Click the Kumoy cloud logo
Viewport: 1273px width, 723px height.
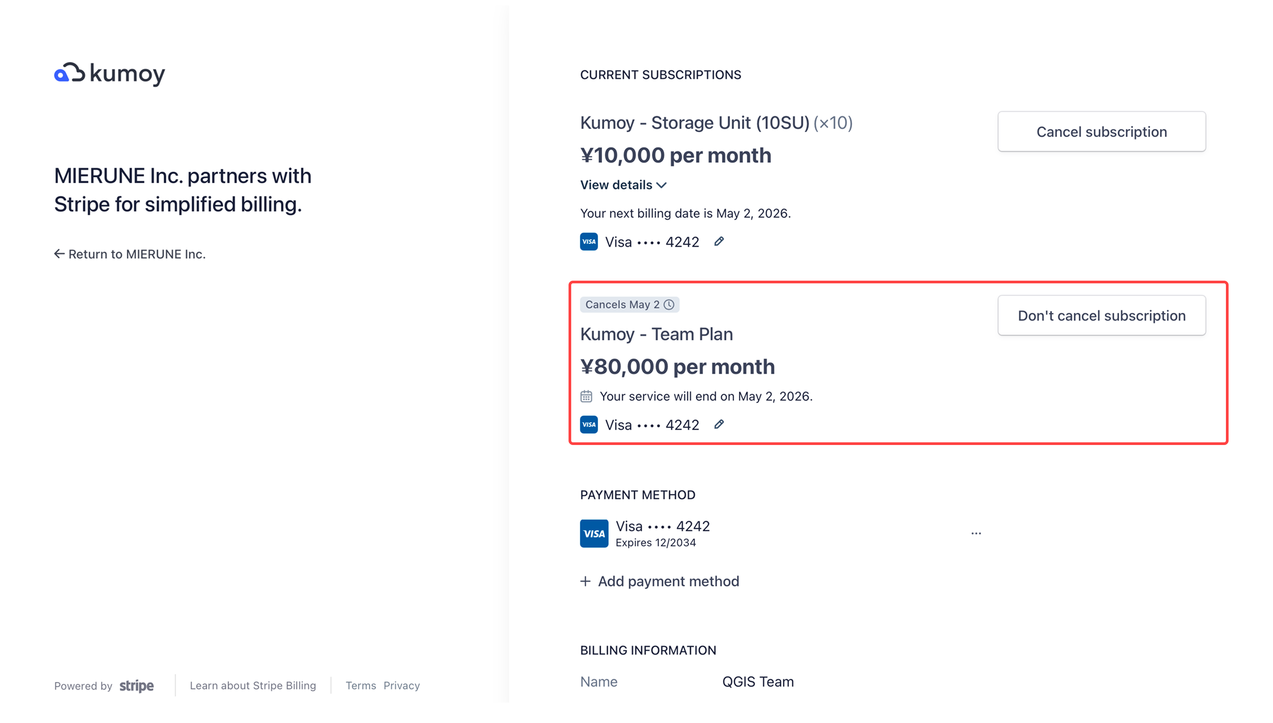tap(70, 73)
